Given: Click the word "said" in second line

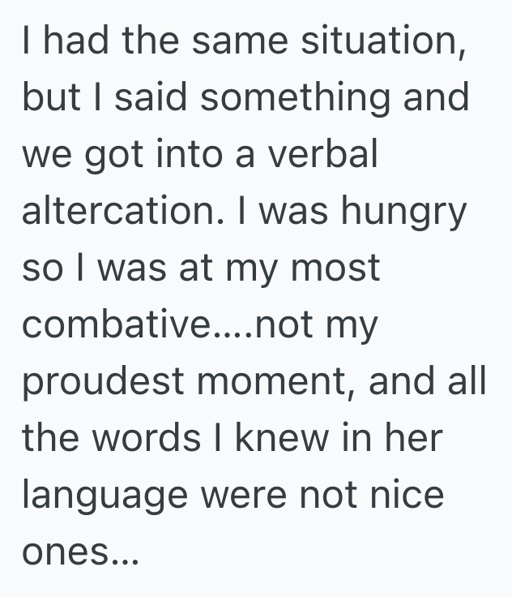Looking at the screenshot, I should pos(154,99).
